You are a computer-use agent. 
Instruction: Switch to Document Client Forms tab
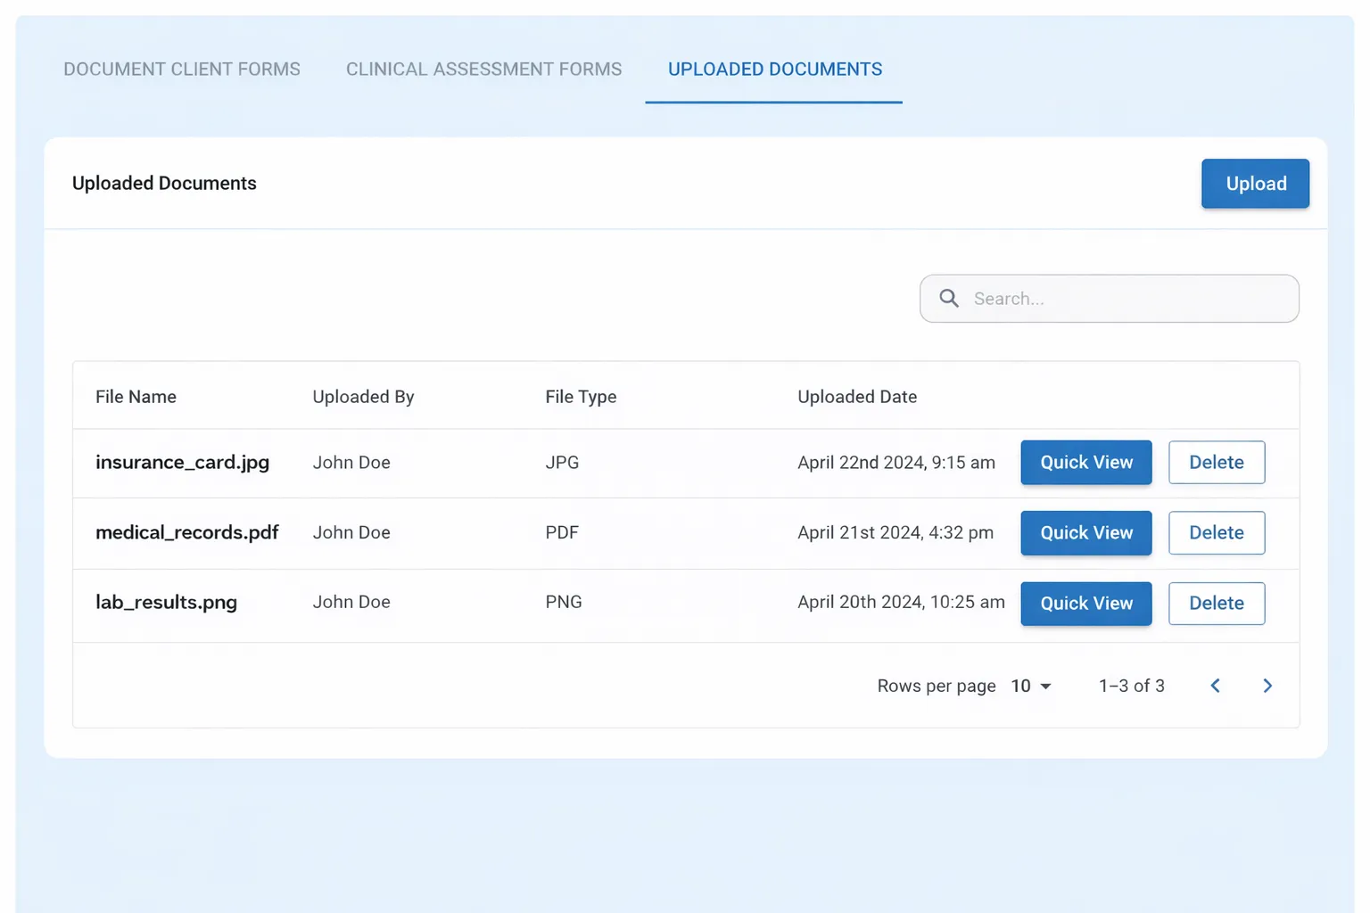point(182,70)
